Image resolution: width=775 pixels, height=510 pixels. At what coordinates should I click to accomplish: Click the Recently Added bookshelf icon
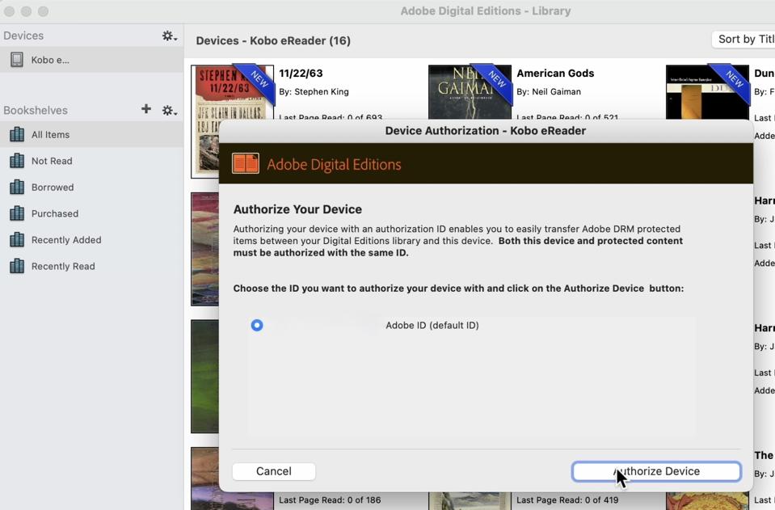[x=16, y=240]
